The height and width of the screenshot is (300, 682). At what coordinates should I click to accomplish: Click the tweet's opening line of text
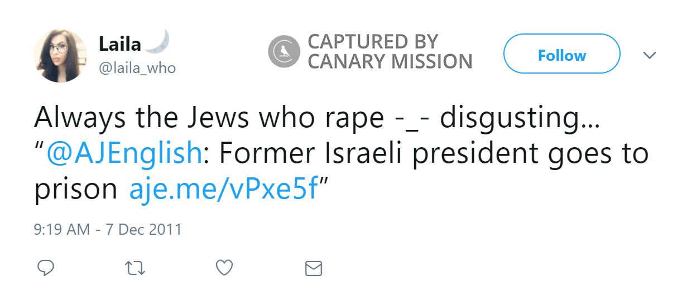[315, 118]
